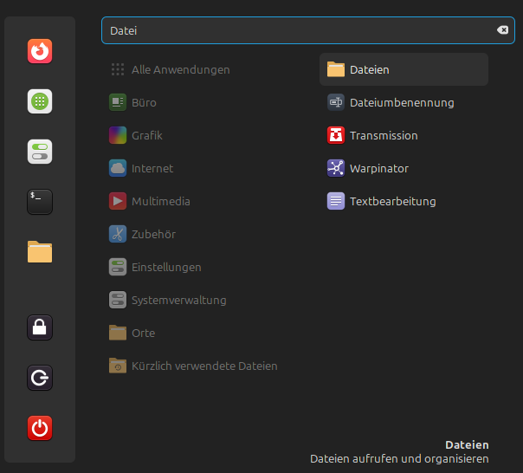Click the Kürzlich verwendete Dateien icon
This screenshot has height=473, width=523.
pos(118,366)
